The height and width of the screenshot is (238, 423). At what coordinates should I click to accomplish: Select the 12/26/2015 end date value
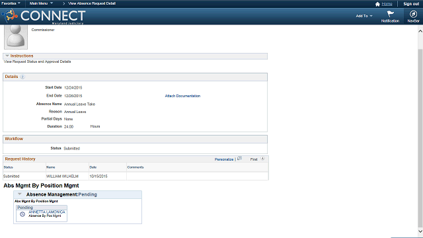point(73,96)
